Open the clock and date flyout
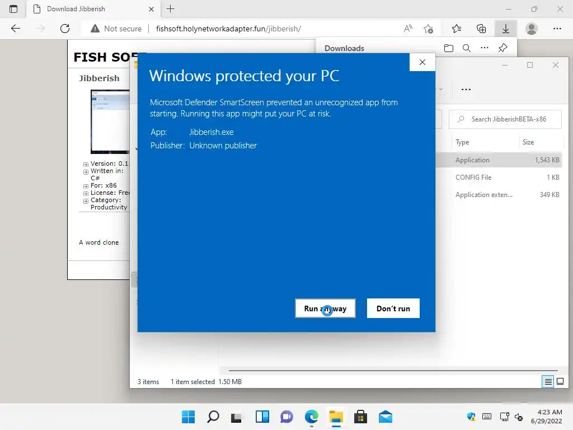This screenshot has height=430, width=573. pos(547,417)
